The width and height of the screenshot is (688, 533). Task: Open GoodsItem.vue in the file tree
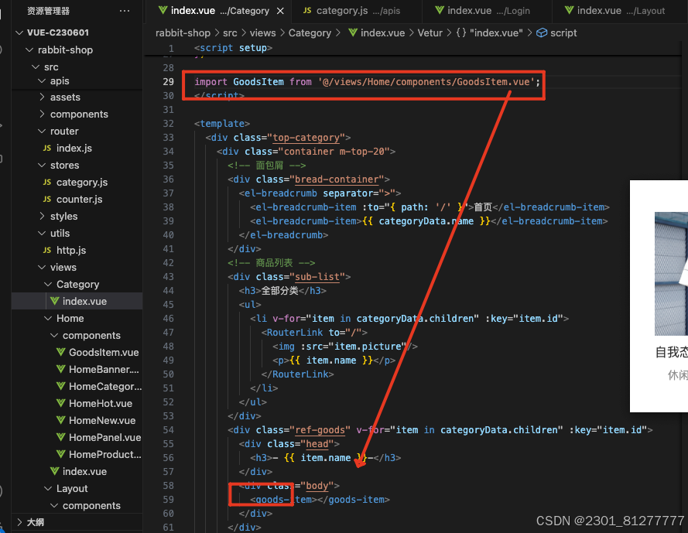104,352
